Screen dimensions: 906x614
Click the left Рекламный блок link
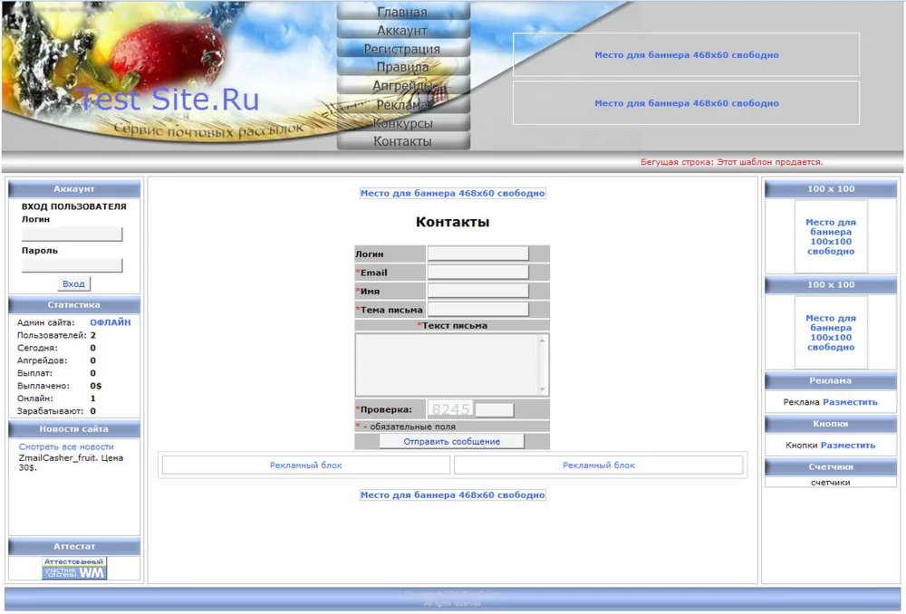point(306,465)
